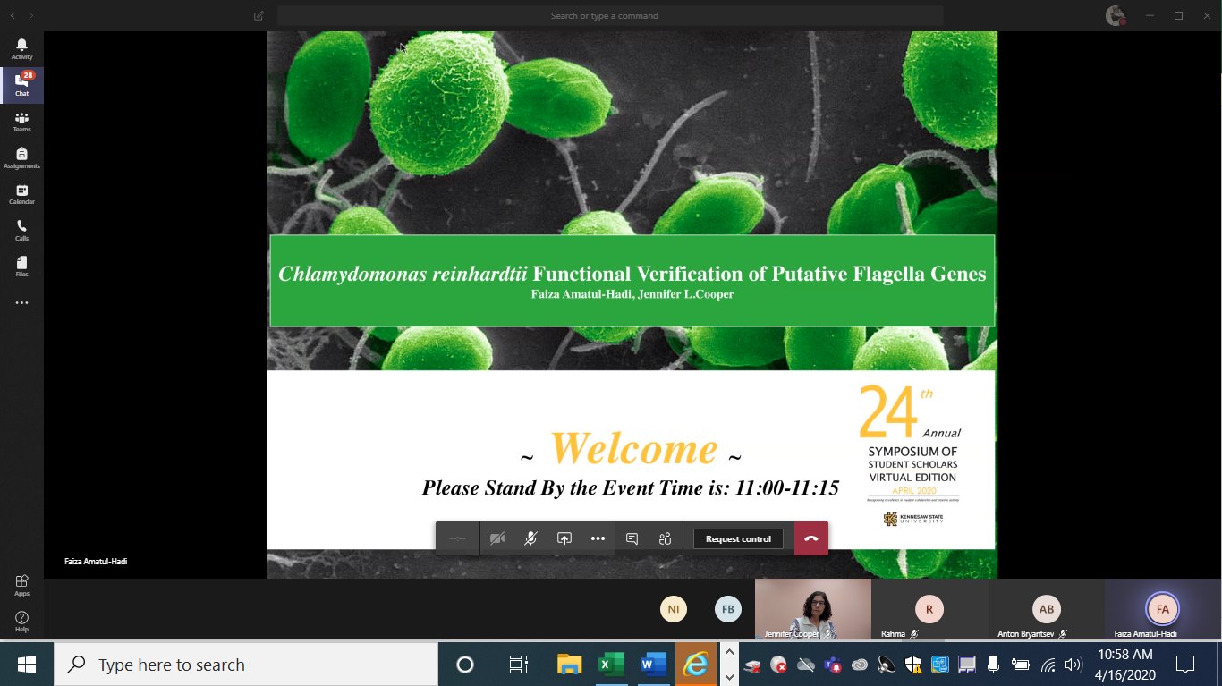Select Jennifer Cooper's video thumbnail

812,608
